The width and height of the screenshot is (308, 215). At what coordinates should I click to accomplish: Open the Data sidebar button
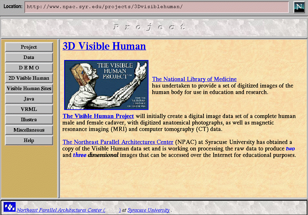[29, 57]
